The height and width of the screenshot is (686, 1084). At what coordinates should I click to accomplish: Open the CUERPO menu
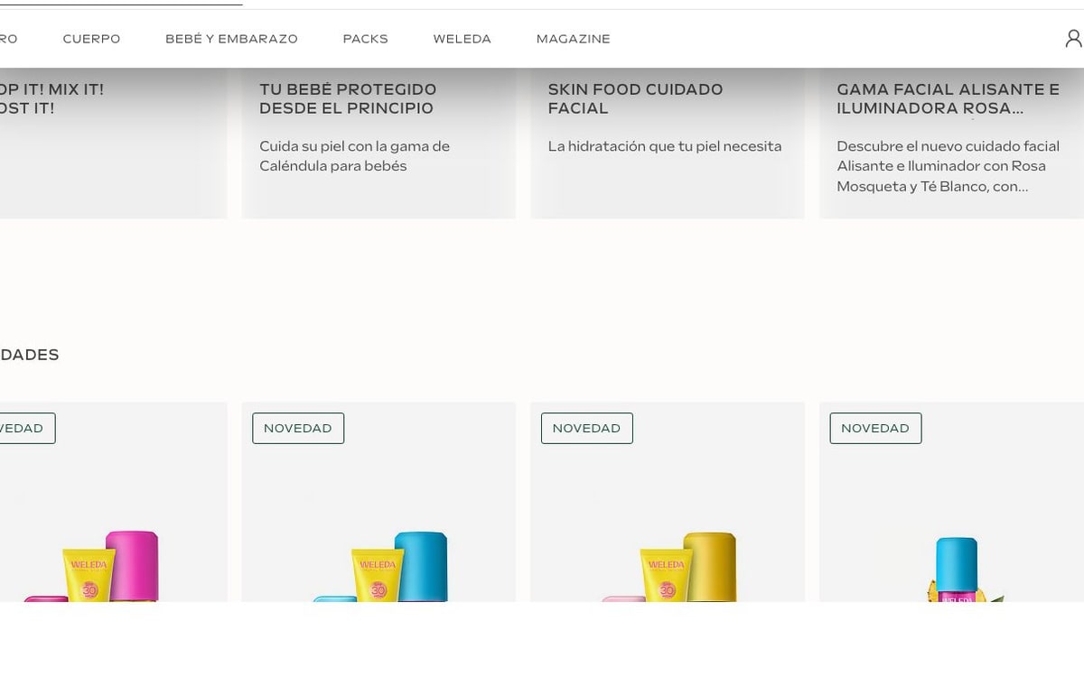point(91,39)
